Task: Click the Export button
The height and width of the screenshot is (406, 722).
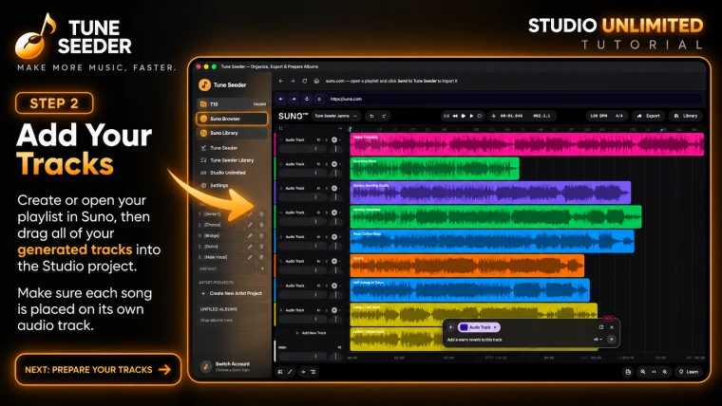Action: tap(648, 116)
